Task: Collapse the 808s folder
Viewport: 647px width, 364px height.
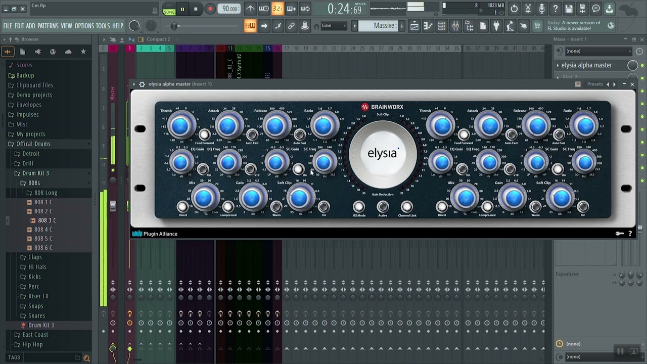Action: pyautogui.click(x=30, y=183)
